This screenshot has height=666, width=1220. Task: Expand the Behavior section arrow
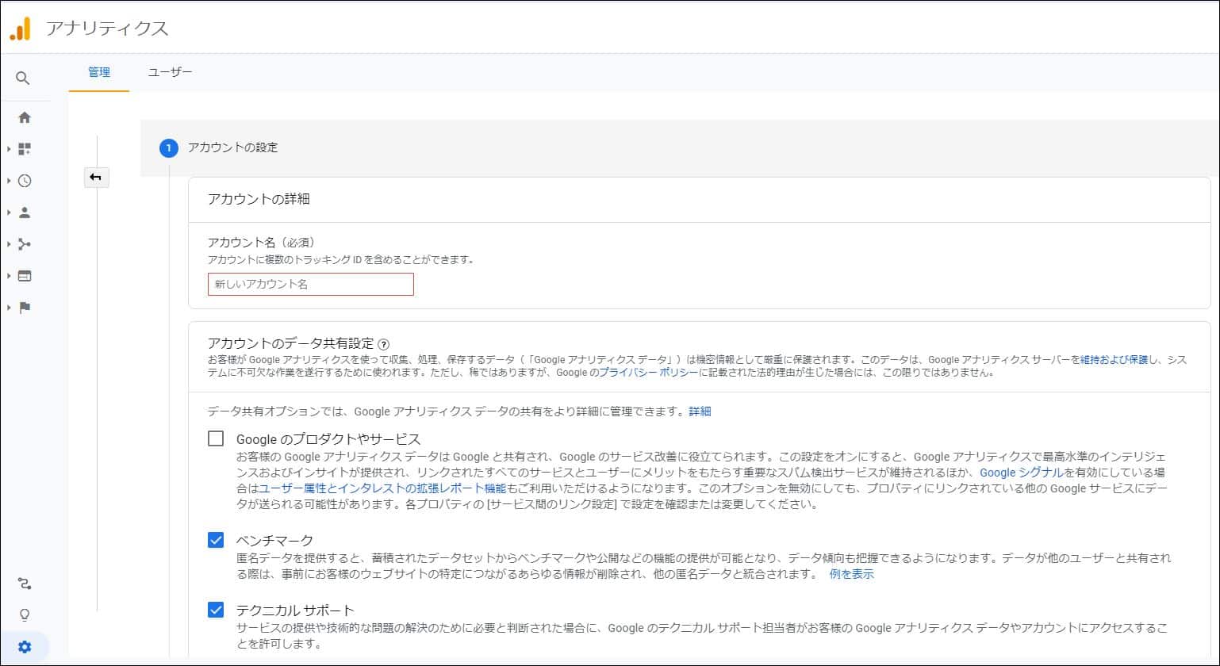pyautogui.click(x=9, y=276)
